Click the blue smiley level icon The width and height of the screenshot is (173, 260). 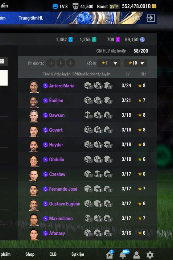[55, 7]
